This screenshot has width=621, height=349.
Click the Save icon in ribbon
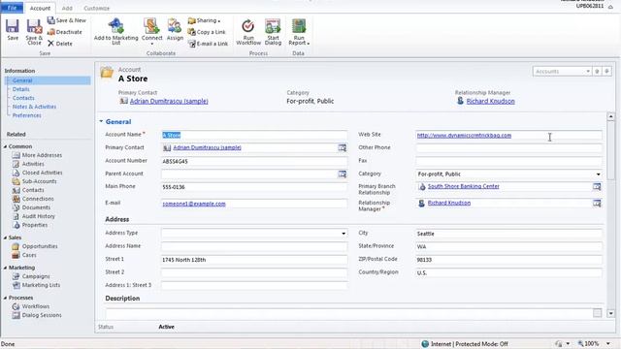tap(13, 30)
